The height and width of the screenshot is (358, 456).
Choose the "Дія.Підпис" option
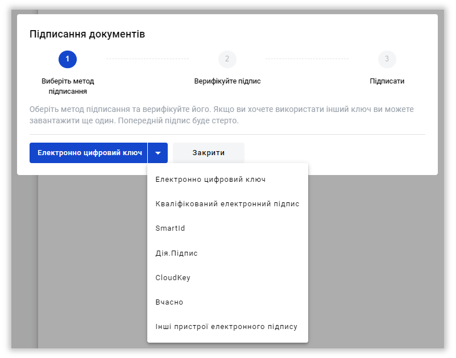coord(177,253)
